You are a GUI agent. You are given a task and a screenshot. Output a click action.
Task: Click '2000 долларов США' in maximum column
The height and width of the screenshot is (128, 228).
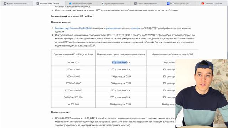click(121, 104)
